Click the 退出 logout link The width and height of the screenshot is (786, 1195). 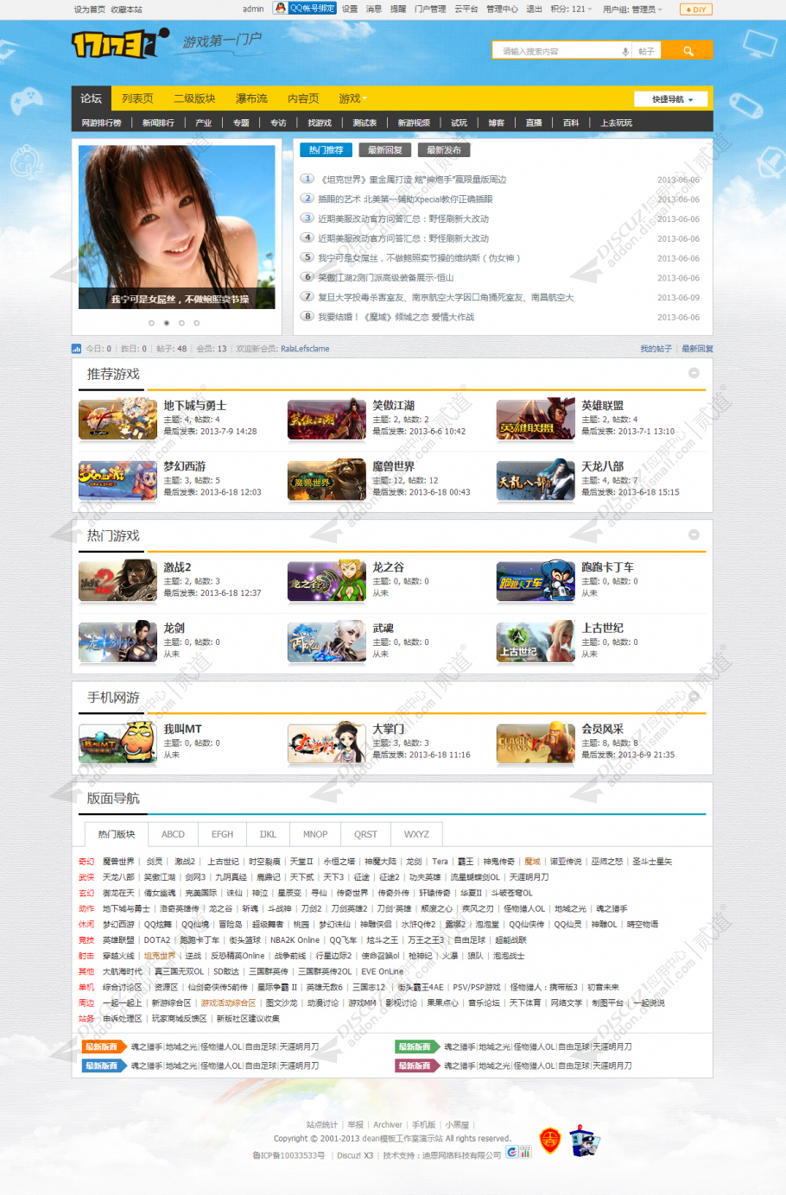click(x=535, y=9)
